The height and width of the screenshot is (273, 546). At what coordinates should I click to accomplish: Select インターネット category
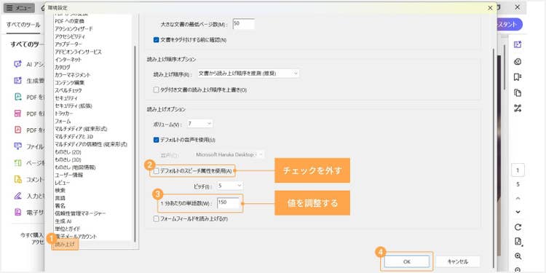tap(68, 60)
